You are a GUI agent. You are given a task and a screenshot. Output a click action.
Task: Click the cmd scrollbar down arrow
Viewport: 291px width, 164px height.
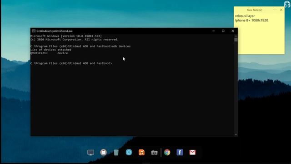[236, 134]
